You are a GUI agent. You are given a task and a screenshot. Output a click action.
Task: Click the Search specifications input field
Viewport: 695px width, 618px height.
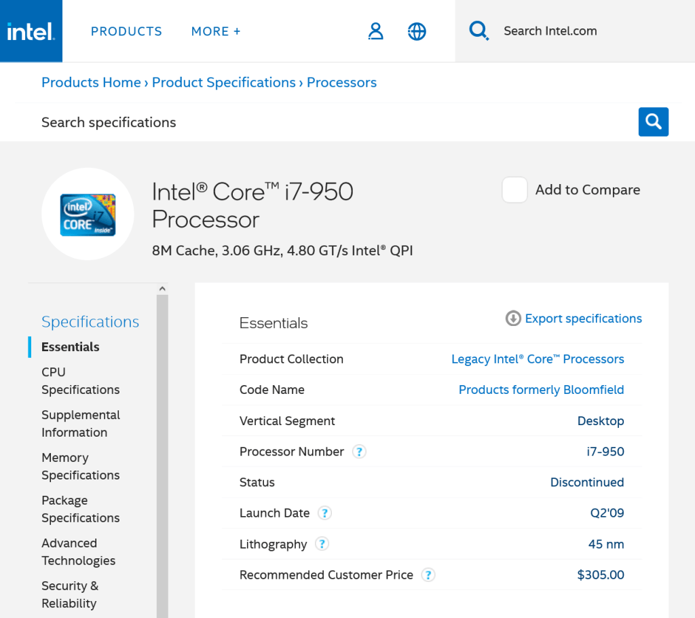326,122
